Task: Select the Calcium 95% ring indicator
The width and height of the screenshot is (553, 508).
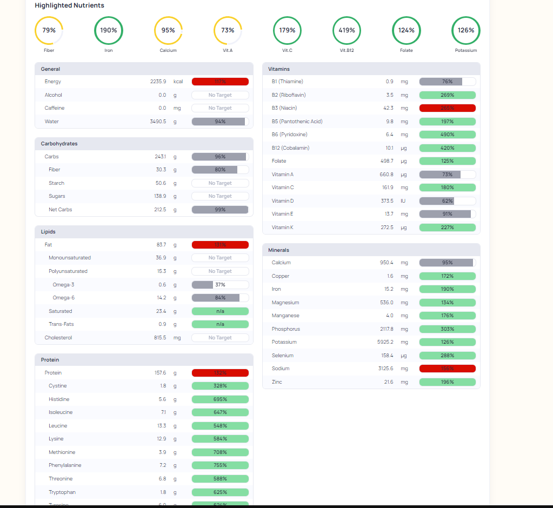Action: coord(168,30)
